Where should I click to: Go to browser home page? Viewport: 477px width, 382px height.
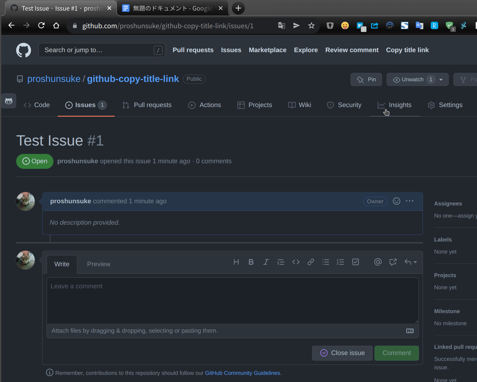[x=56, y=25]
